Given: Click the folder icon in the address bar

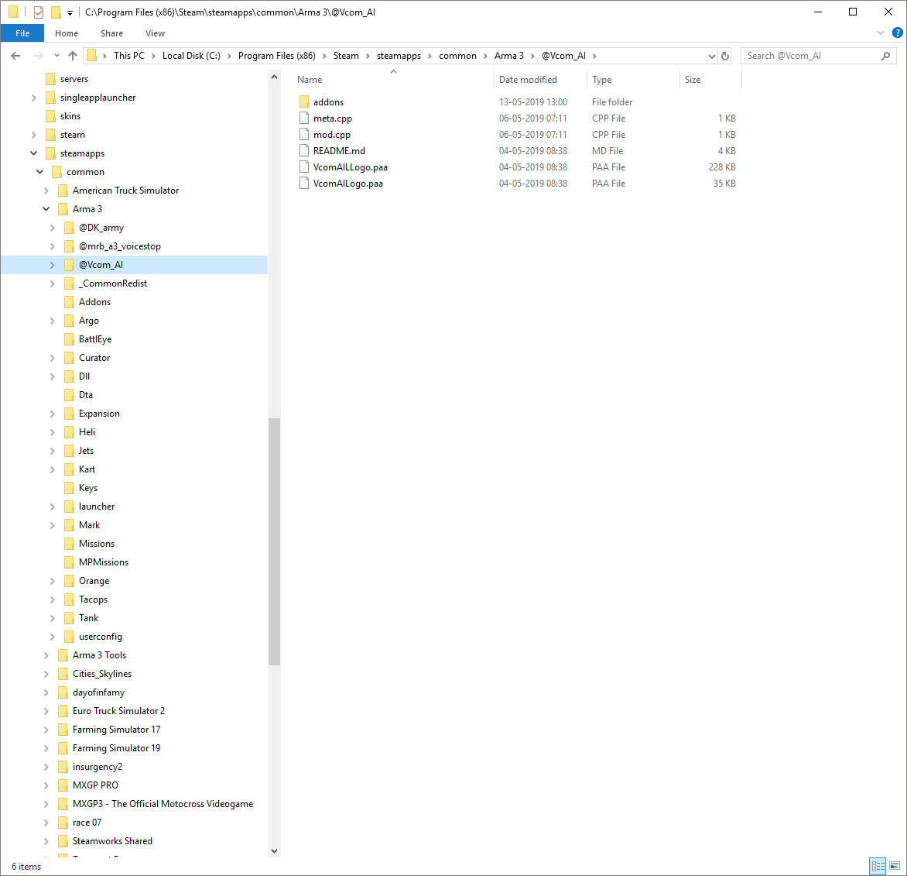Looking at the screenshot, I should [x=91, y=56].
